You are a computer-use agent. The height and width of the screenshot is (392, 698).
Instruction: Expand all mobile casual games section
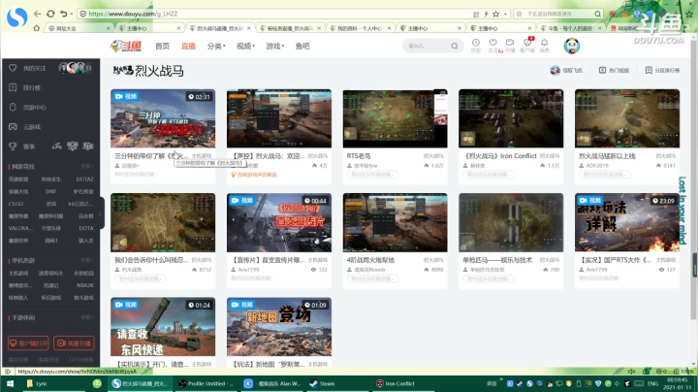coord(87,317)
